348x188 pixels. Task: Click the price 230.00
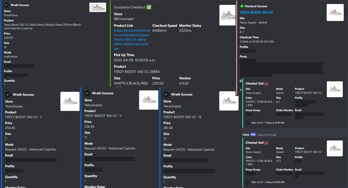pos(8,38)
